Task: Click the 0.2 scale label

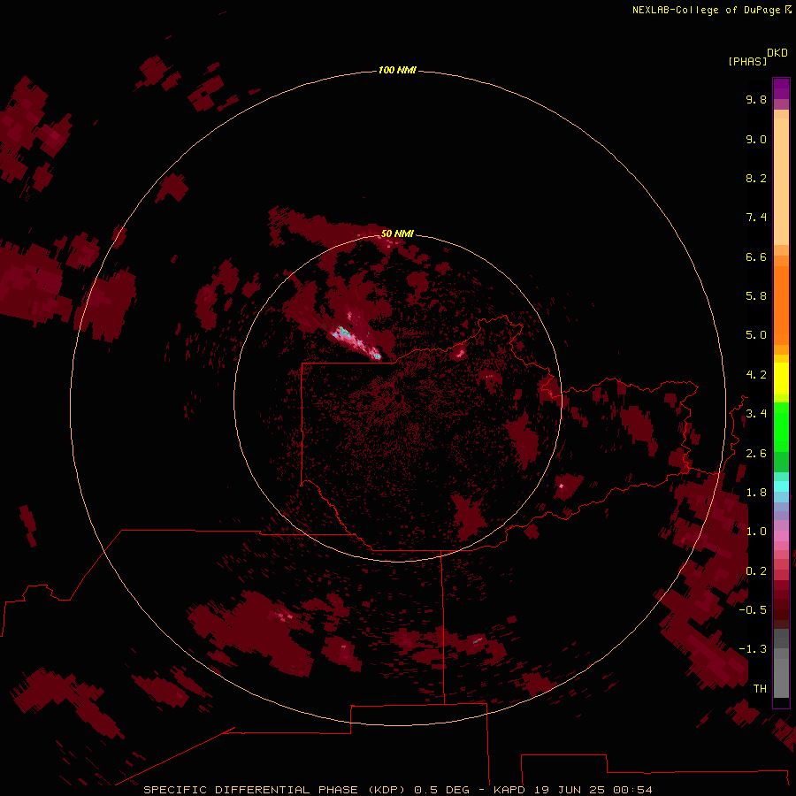Action: 756,571
